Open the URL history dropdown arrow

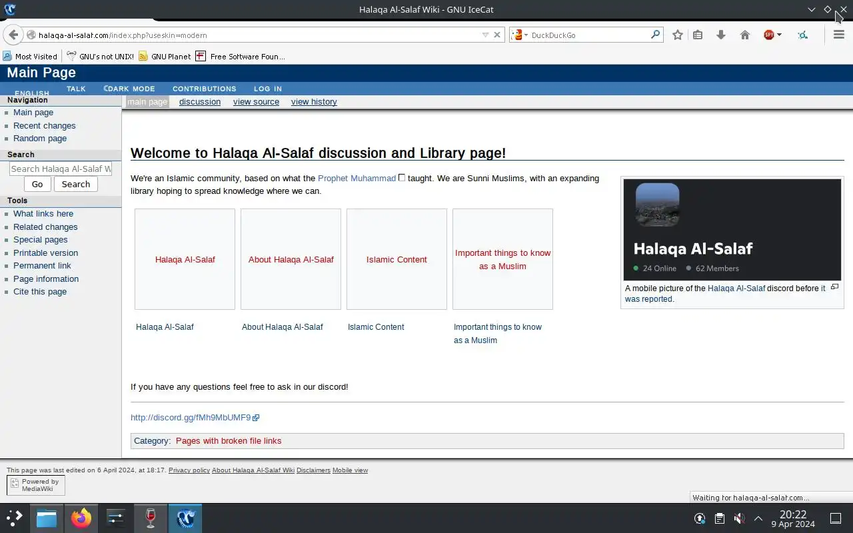pos(485,35)
